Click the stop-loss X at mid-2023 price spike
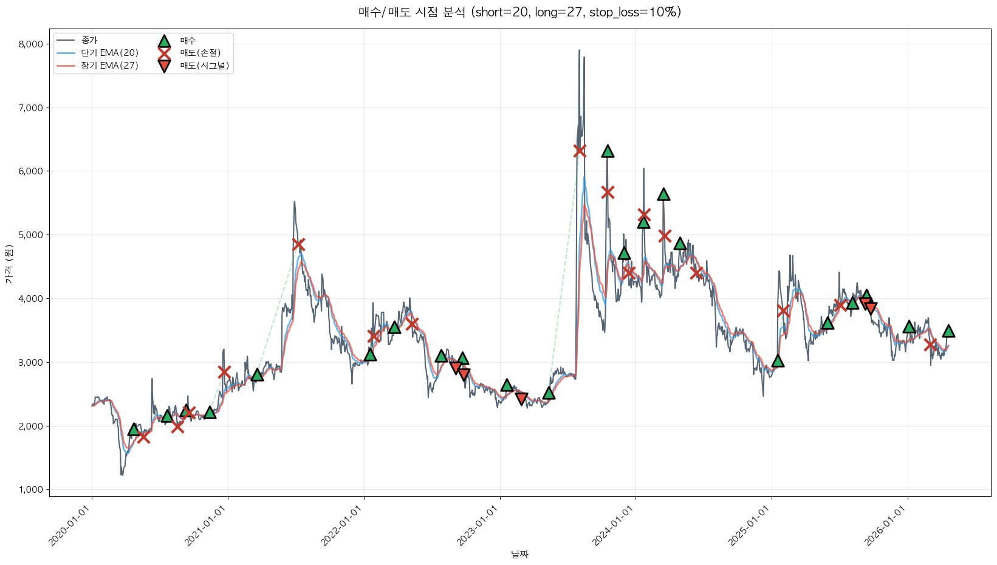 (580, 151)
